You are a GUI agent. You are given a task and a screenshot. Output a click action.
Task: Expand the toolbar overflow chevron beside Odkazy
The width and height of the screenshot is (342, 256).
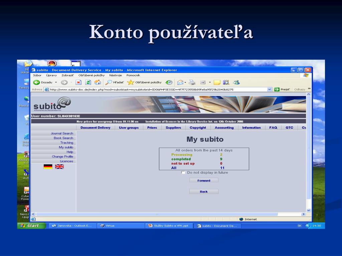pyautogui.click(x=309, y=89)
